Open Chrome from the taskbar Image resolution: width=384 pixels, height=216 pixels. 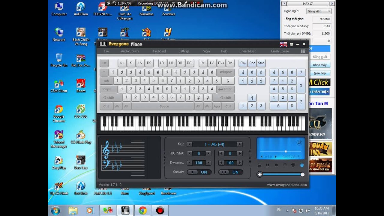coord(143,211)
